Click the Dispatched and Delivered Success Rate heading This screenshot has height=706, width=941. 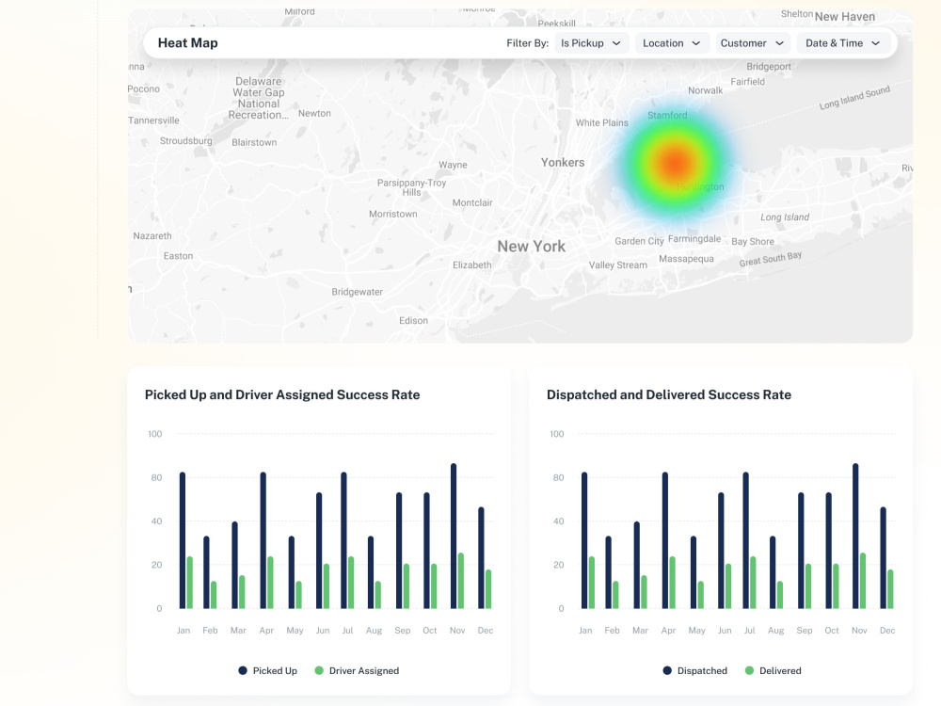(x=668, y=394)
